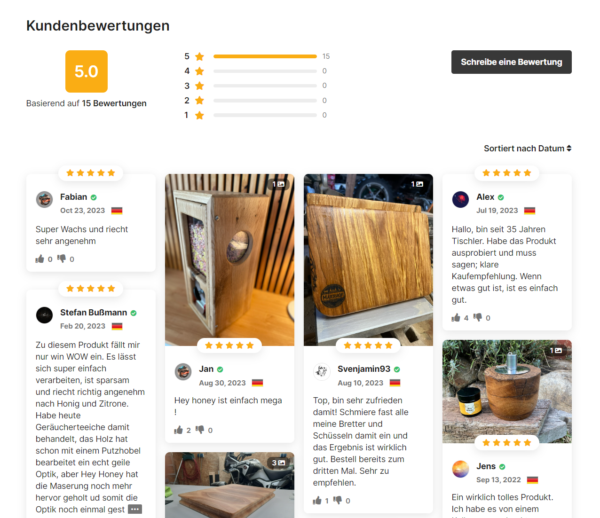This screenshot has height=518, width=600.
Task: Give thumbs up to Alex's review
Action: coord(456,318)
